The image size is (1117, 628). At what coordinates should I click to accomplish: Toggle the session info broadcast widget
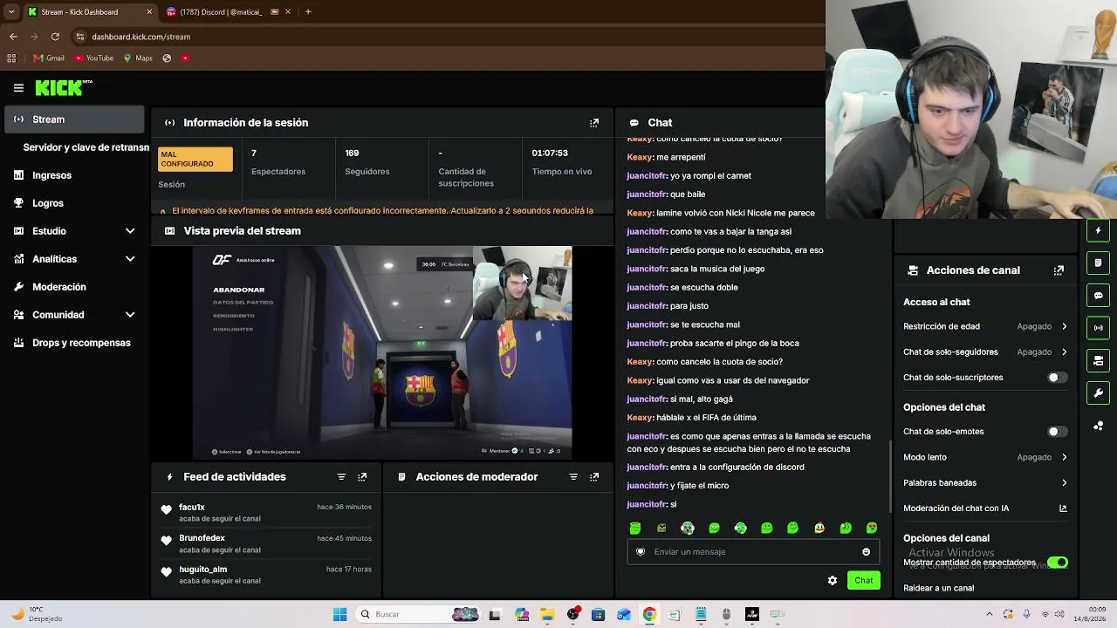(x=1099, y=328)
